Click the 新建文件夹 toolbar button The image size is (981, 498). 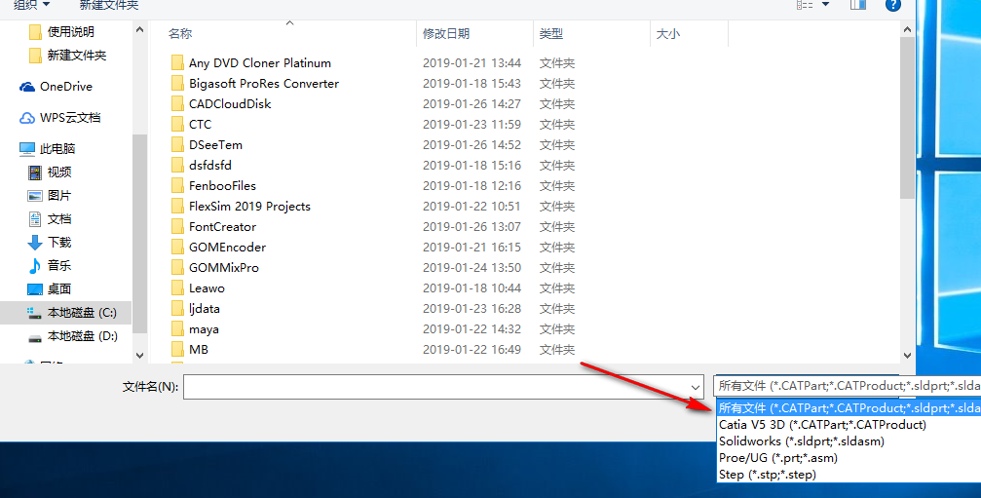click(x=109, y=5)
